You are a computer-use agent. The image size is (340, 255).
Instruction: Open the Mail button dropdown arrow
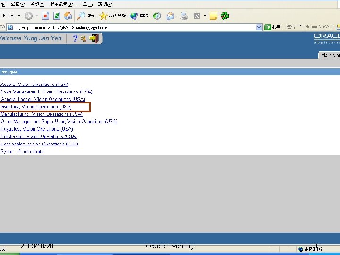(x=176, y=16)
